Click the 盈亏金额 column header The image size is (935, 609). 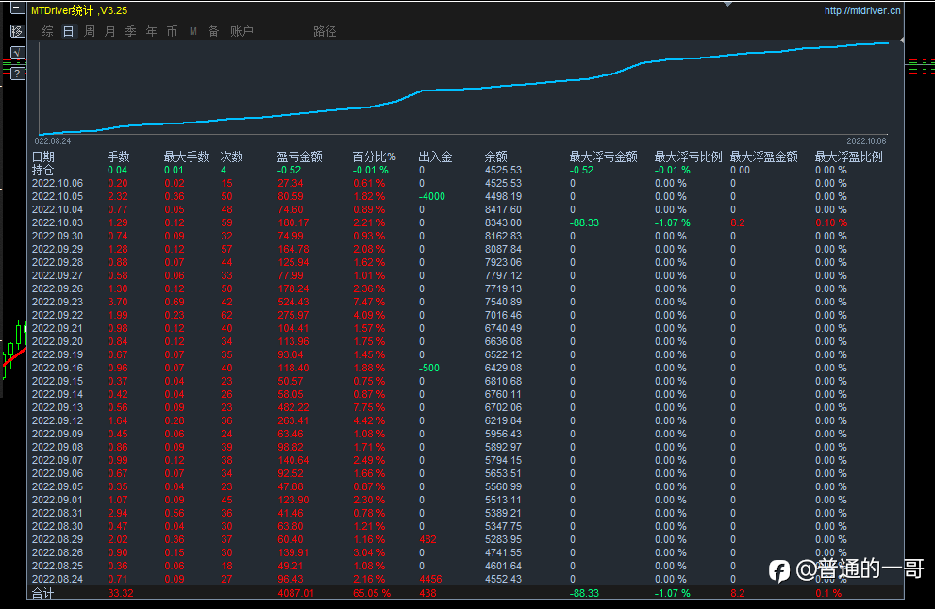click(299, 156)
